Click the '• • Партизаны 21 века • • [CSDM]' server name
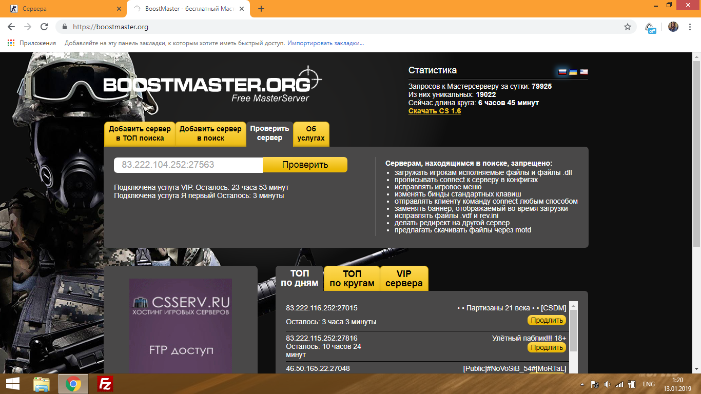 512,308
